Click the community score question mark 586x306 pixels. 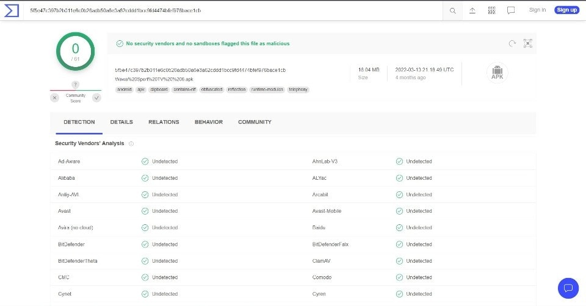(x=76, y=85)
